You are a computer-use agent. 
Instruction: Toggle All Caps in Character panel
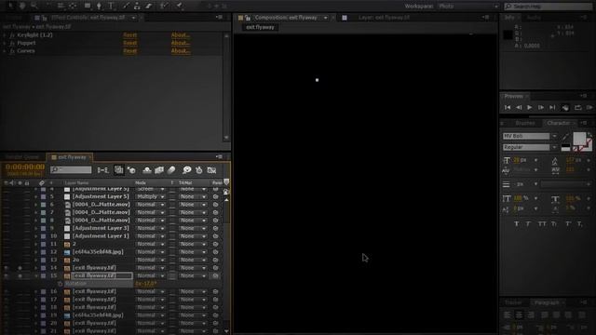pyautogui.click(x=542, y=223)
